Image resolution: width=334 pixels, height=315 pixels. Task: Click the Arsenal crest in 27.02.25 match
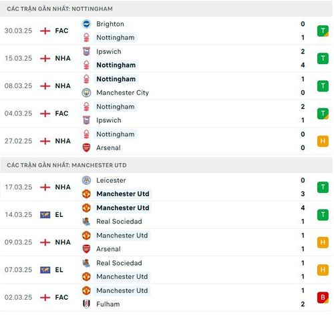click(86, 147)
